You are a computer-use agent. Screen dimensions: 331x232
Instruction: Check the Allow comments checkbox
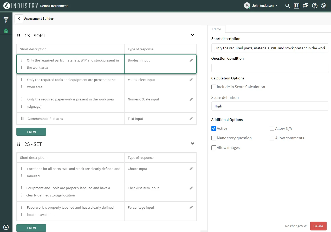point(272,138)
